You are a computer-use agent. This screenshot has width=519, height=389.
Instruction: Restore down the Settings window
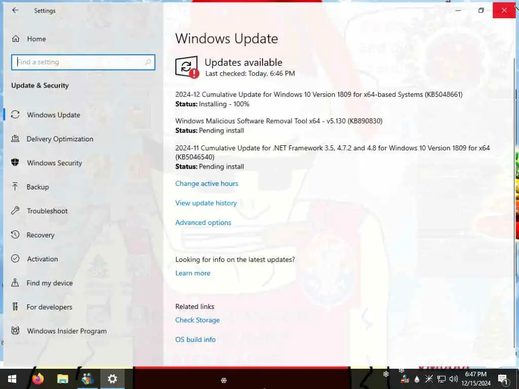click(481, 10)
